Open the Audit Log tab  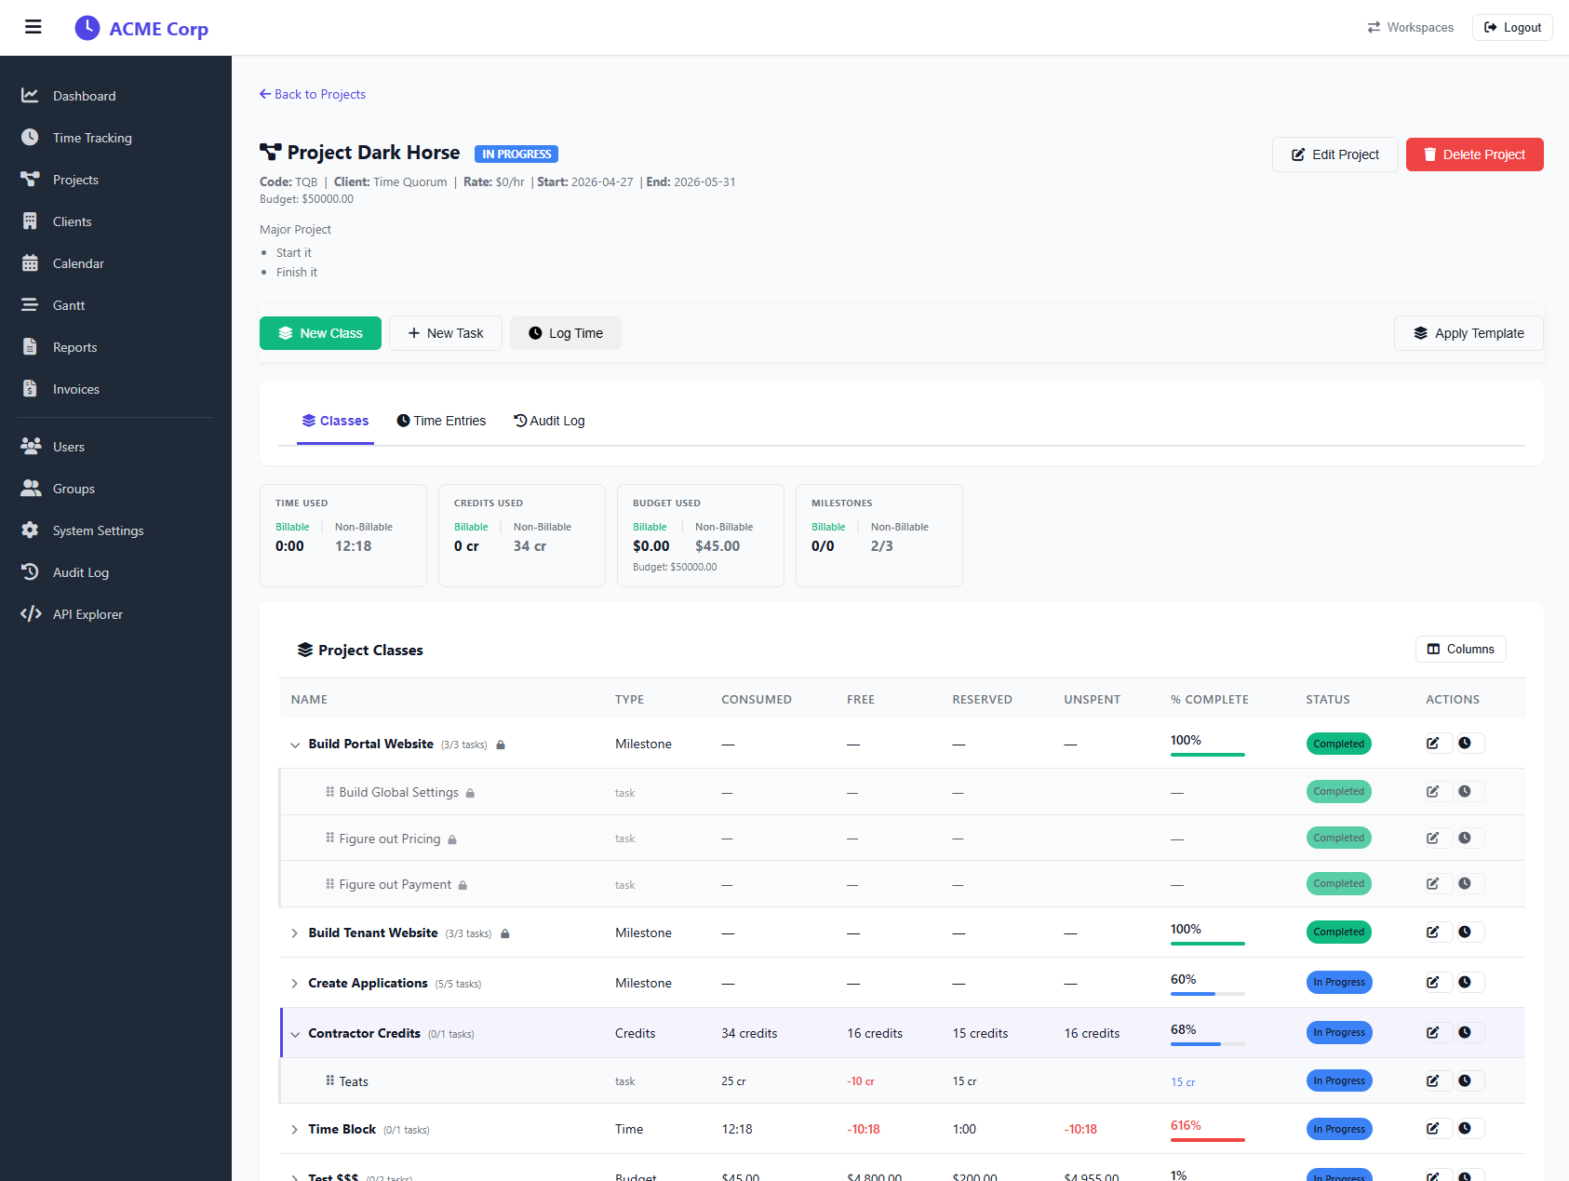549,421
